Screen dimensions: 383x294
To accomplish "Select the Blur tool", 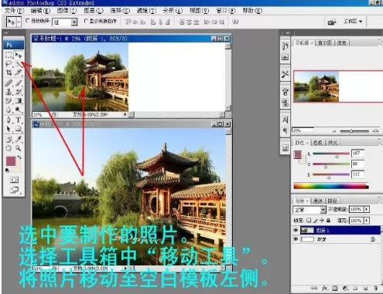I will [9, 110].
